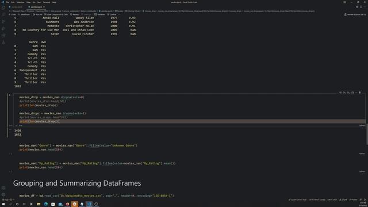The height and width of the screenshot is (207, 368).
Task: Click Run All in notebook toolbar
Action: (x=37, y=14)
